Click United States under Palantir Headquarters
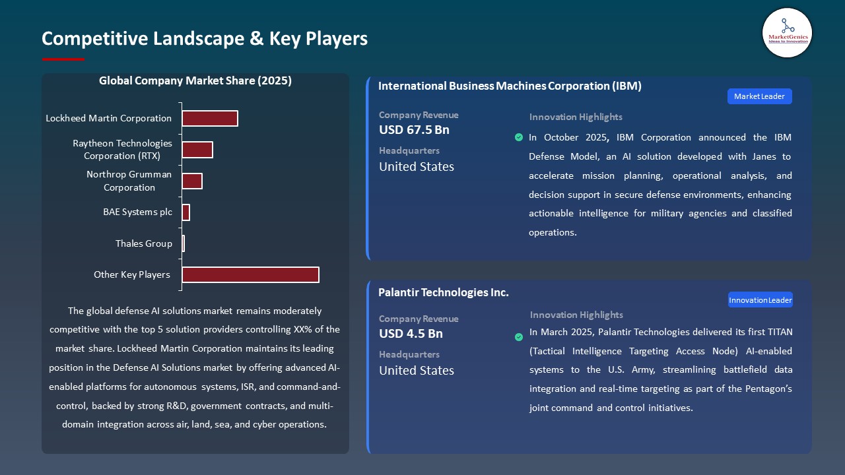 (x=417, y=370)
